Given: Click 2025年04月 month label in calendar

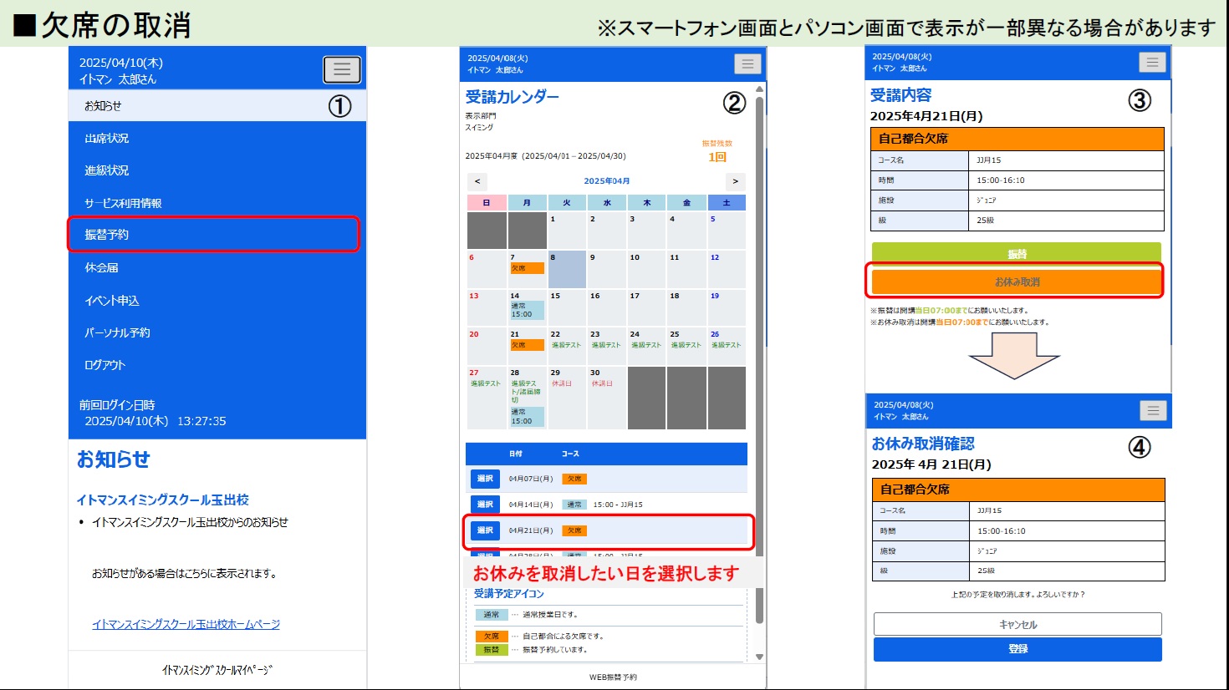Looking at the screenshot, I should [607, 181].
